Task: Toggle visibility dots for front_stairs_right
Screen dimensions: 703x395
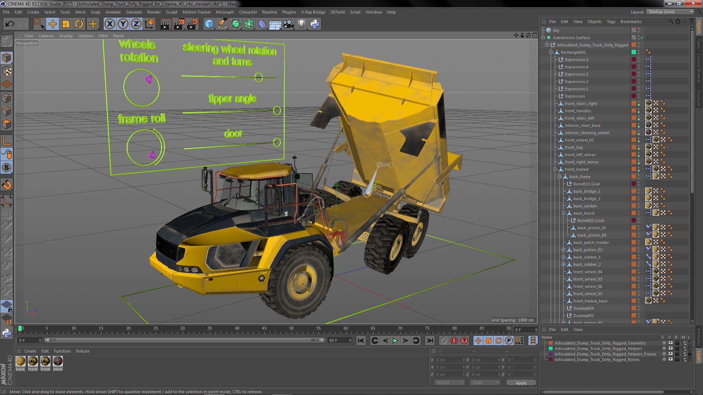Action: 639,104
